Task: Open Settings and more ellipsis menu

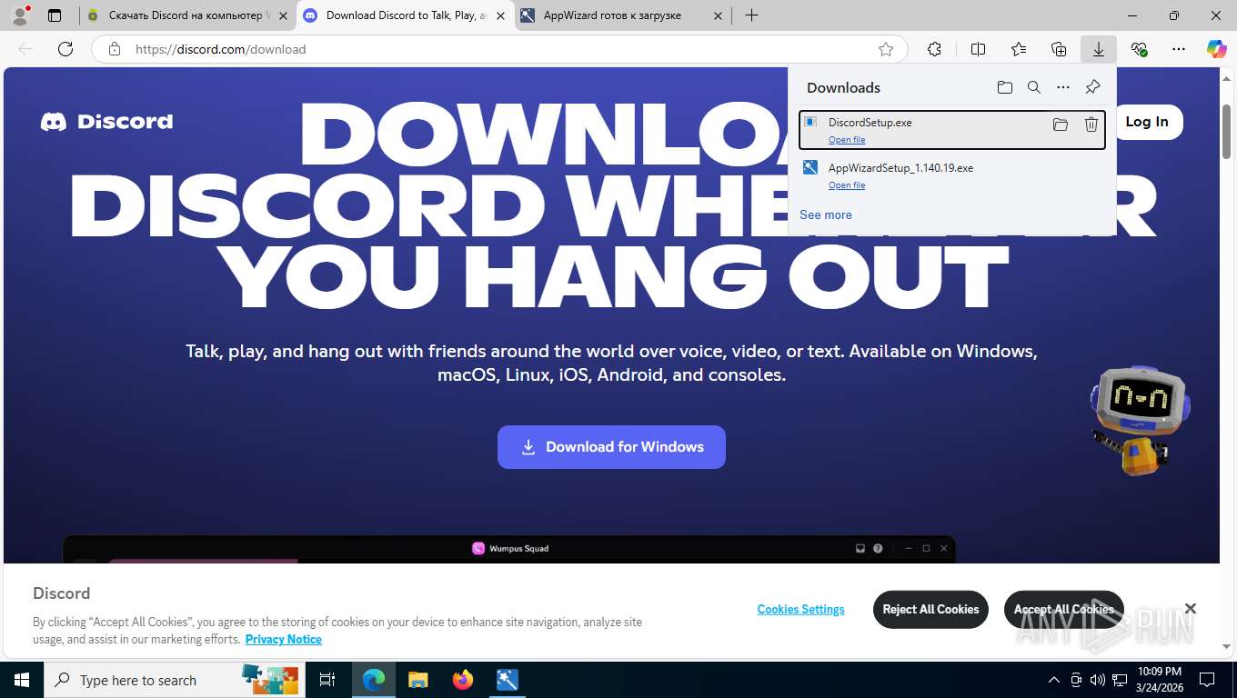Action: [1179, 49]
